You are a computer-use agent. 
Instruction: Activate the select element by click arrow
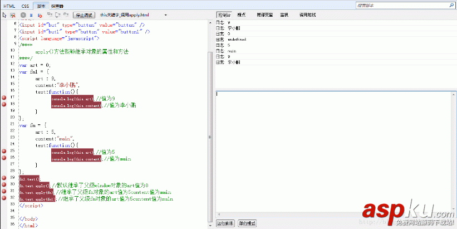[x=4, y=15]
